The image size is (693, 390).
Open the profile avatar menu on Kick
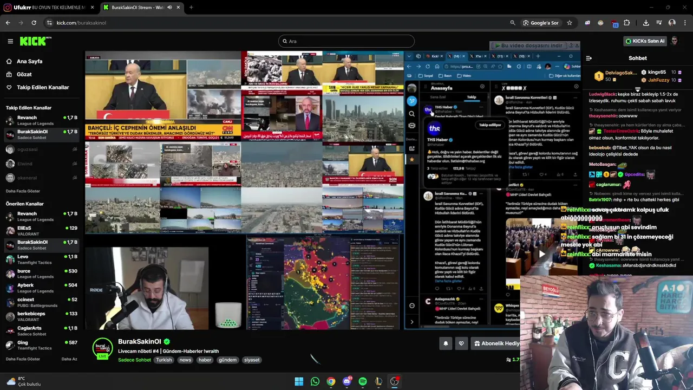pyautogui.click(x=675, y=41)
